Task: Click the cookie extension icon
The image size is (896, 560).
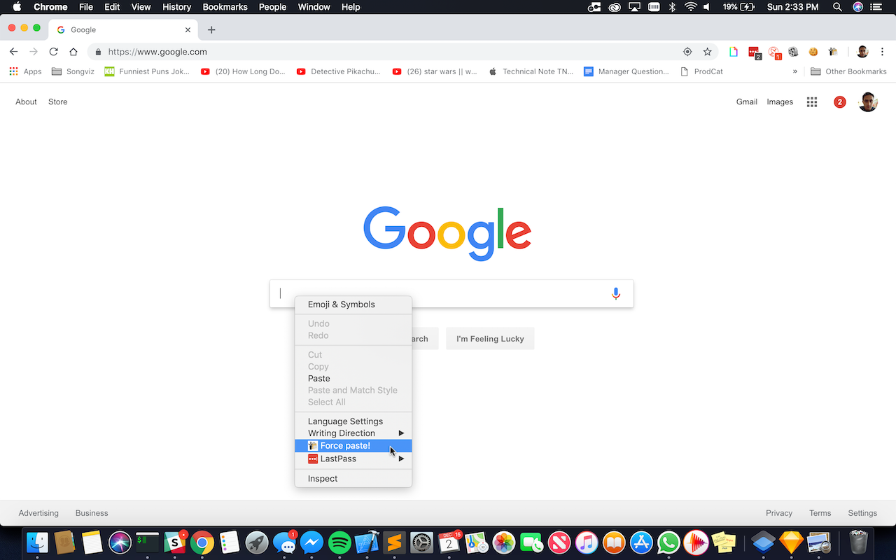Action: (x=813, y=52)
